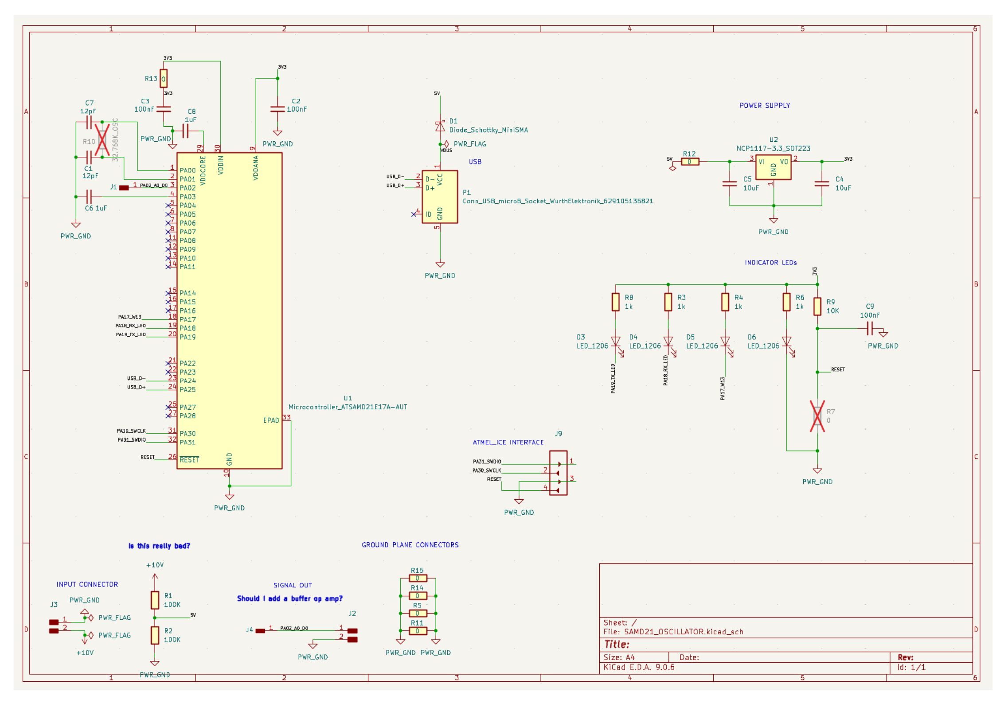Click the POWER SUPPLY section heading
Image resolution: width=1008 pixels, height=703 pixels.
click(x=765, y=105)
